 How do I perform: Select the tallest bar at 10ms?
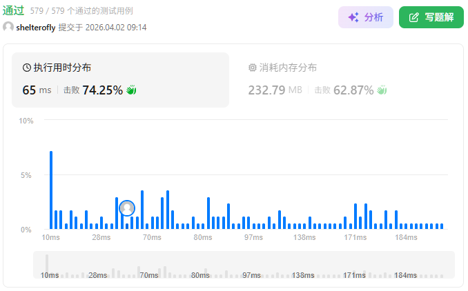tap(51, 190)
